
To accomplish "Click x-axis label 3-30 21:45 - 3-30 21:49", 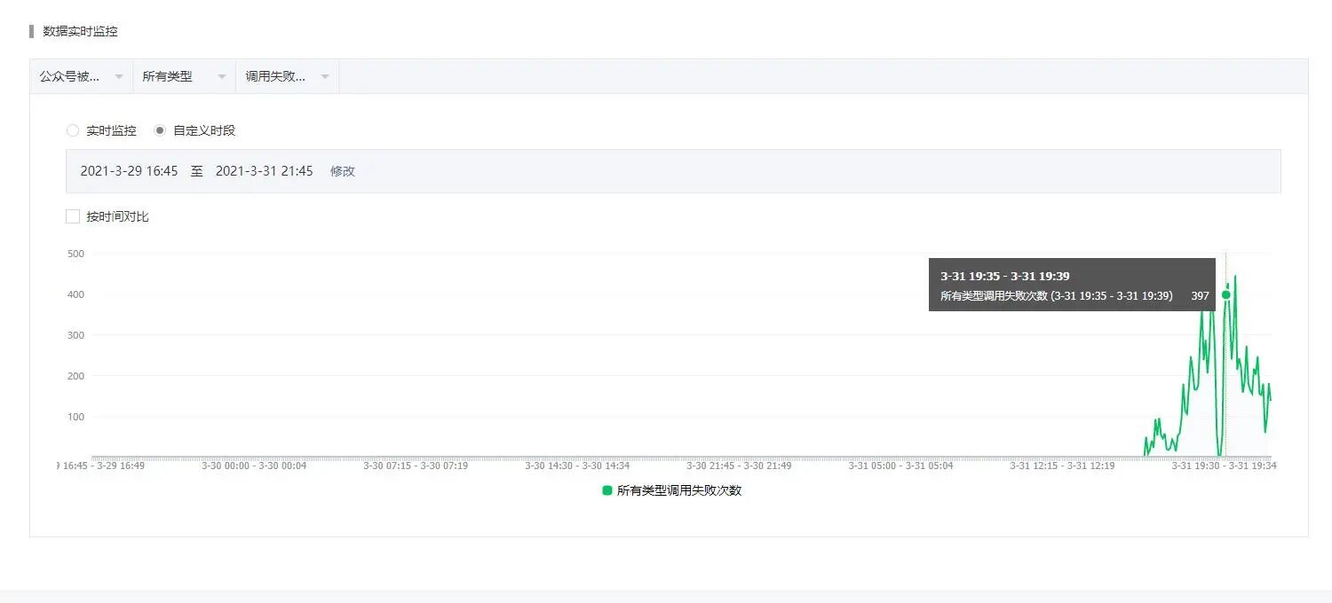I will click(739, 466).
